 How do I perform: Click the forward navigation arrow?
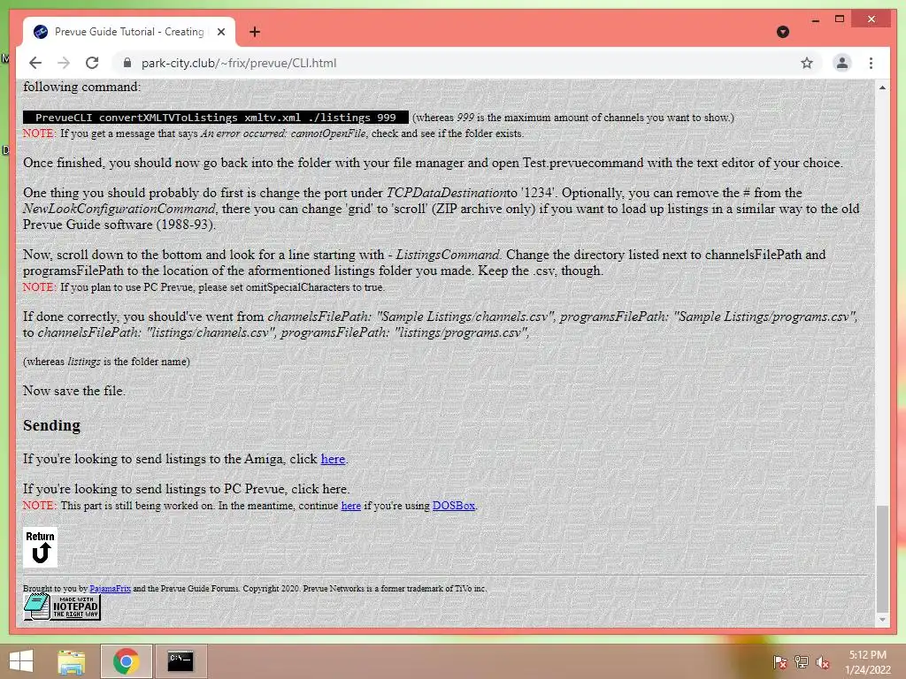pyautogui.click(x=64, y=63)
